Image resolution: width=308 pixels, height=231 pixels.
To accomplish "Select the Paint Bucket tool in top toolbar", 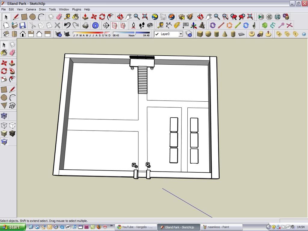I will tap(75, 17).
